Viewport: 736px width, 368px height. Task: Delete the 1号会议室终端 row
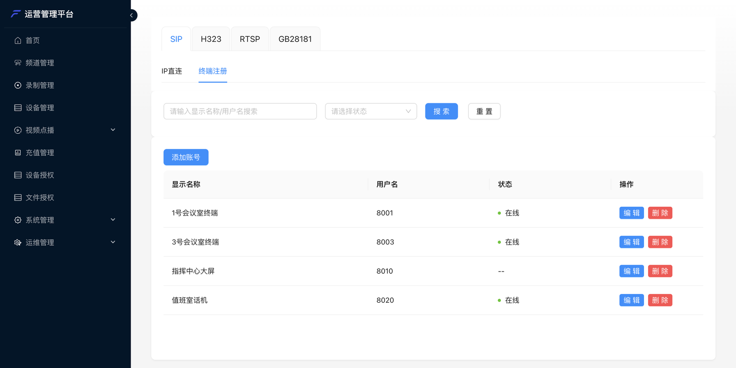point(660,213)
